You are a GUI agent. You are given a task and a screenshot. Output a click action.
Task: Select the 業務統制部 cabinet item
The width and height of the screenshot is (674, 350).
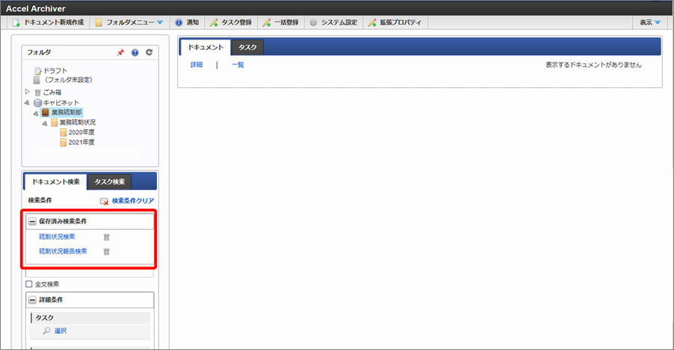61,113
